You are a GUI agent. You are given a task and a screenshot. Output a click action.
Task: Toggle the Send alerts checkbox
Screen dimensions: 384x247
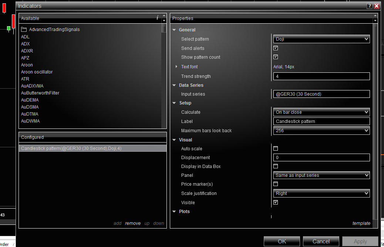pos(276,48)
